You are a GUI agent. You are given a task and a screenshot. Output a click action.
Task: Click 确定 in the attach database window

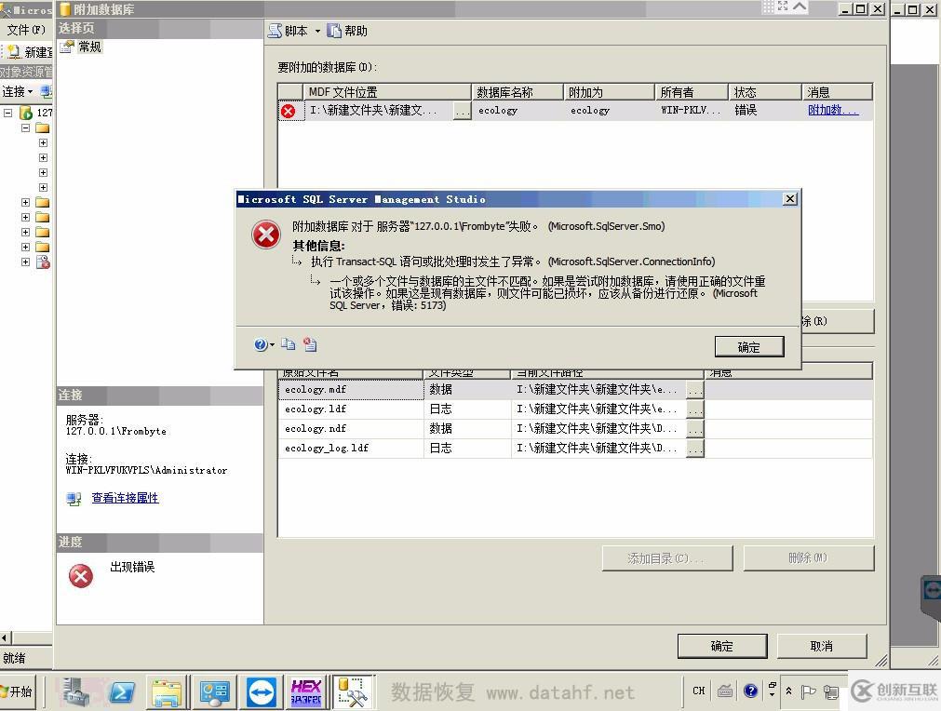point(722,646)
